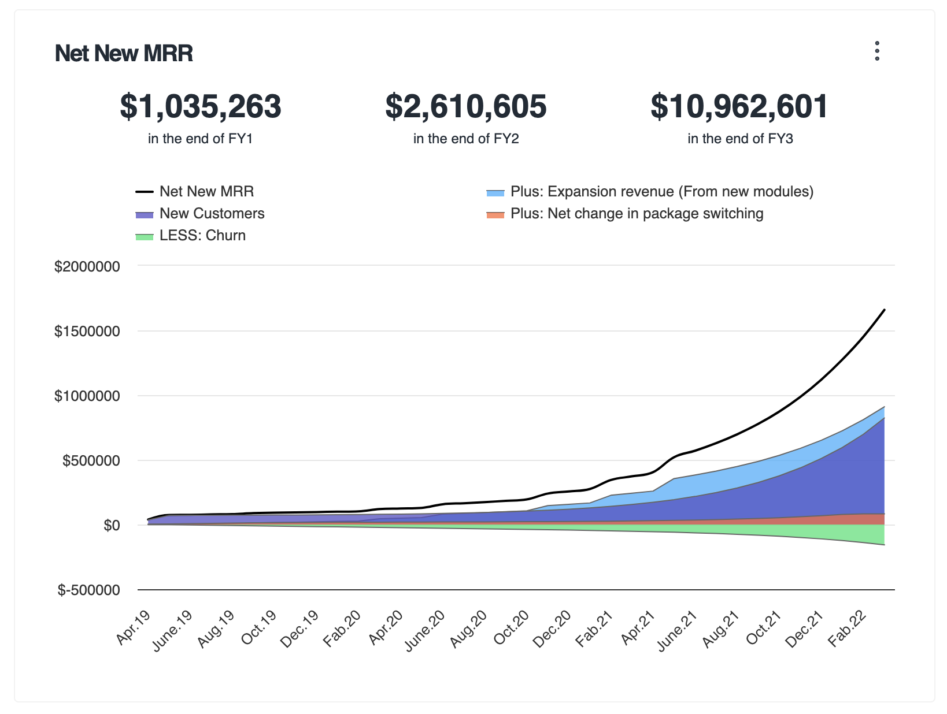Click the black Net New MRR line icon
This screenshot has width=947, height=714.
pos(145,191)
